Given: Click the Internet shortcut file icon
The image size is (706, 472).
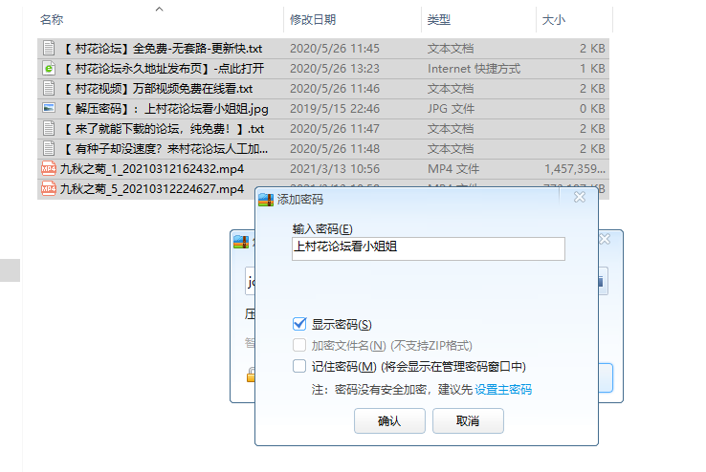Looking at the screenshot, I should 48,68.
